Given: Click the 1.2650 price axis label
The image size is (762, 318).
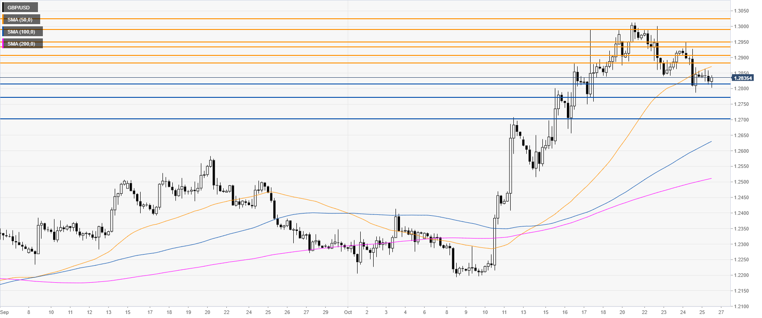Looking at the screenshot, I should tap(741, 135).
